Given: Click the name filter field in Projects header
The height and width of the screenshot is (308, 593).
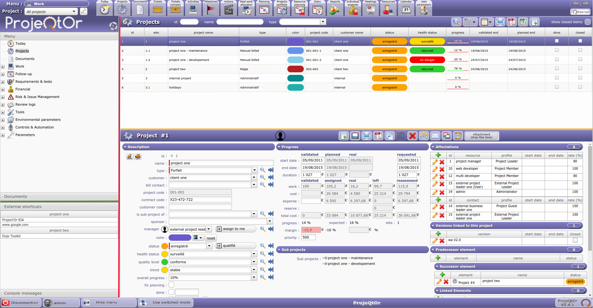Looking at the screenshot, I should pyautogui.click(x=240, y=22).
